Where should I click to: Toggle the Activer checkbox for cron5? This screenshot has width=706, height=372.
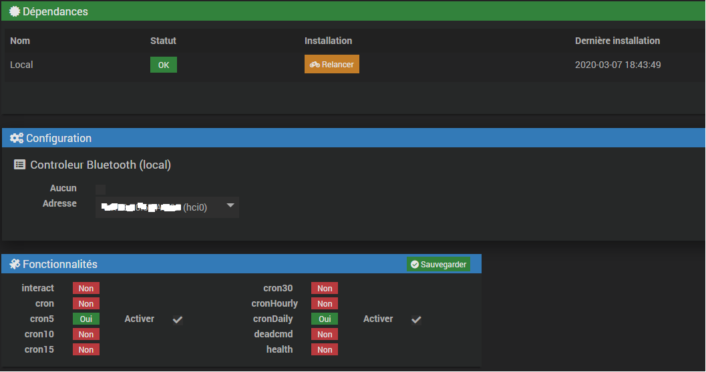tap(178, 320)
